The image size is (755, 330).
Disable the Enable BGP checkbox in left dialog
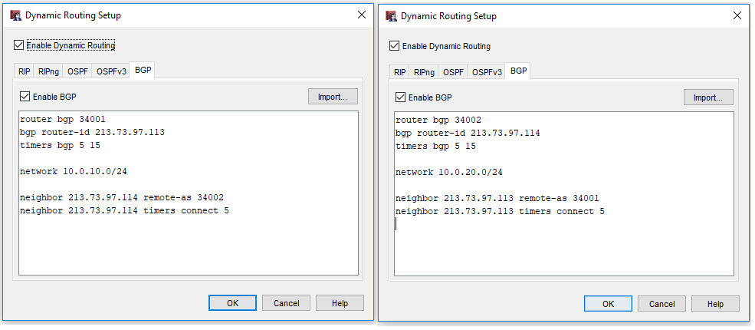point(25,97)
